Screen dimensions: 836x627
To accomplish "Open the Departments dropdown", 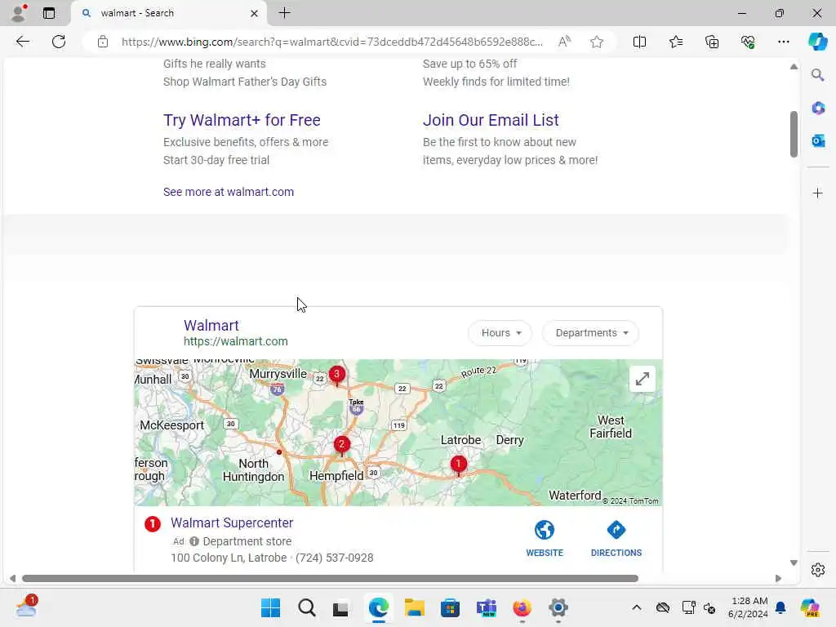I will pos(591,333).
